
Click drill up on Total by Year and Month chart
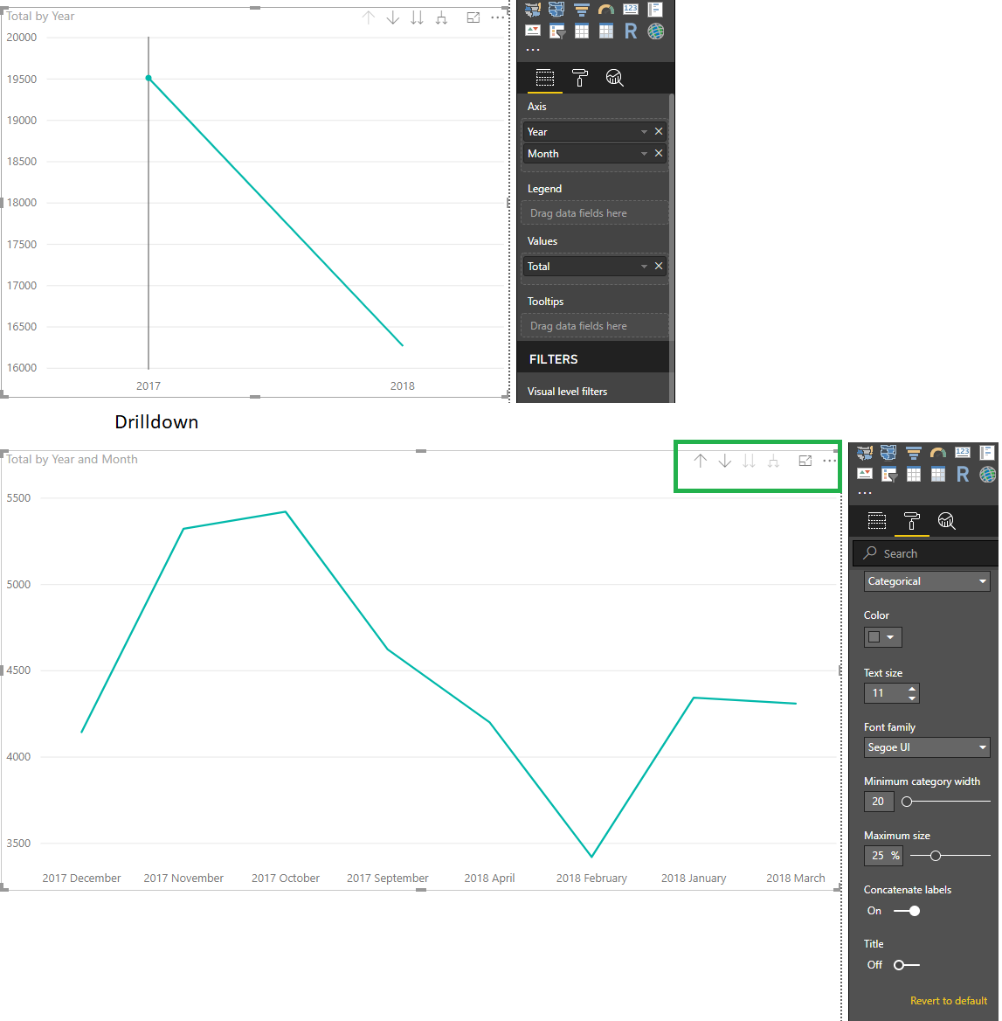[x=700, y=461]
